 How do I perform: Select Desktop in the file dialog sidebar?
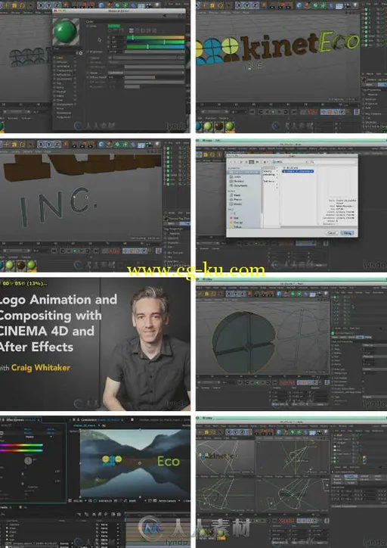[x=238, y=182]
